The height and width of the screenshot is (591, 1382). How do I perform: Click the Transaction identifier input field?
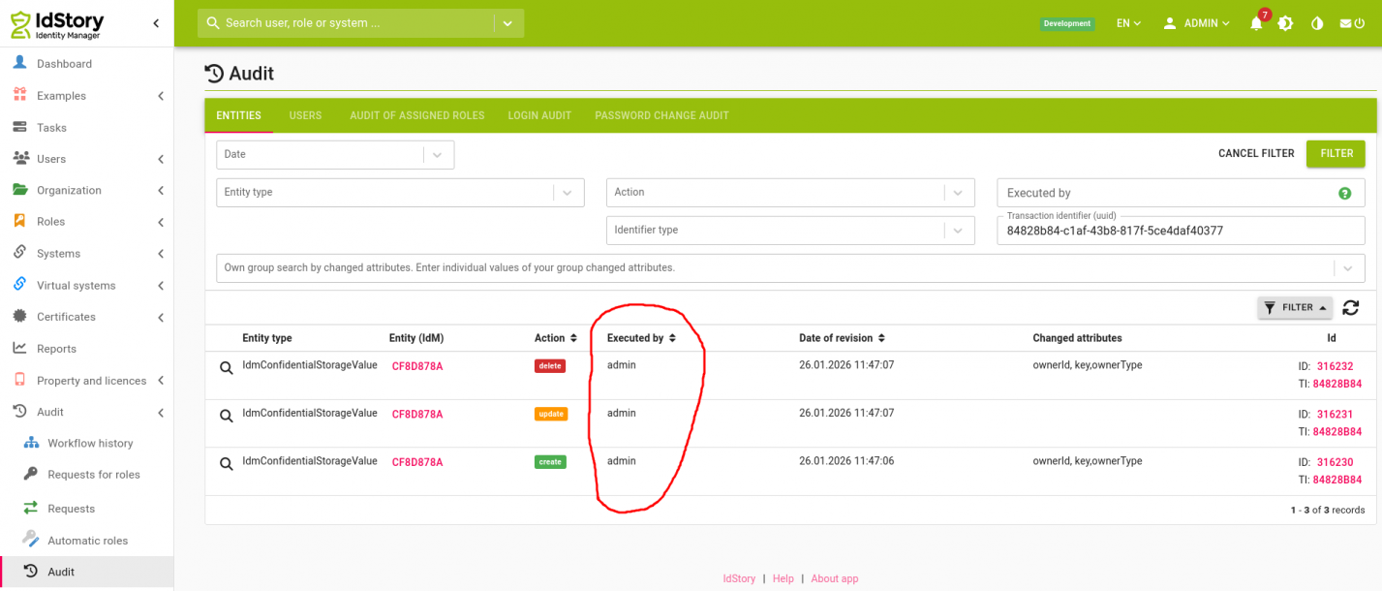[x=1180, y=232]
